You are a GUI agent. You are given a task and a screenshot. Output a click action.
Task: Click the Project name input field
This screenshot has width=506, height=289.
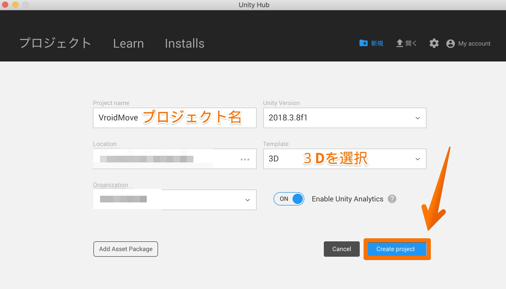click(174, 118)
